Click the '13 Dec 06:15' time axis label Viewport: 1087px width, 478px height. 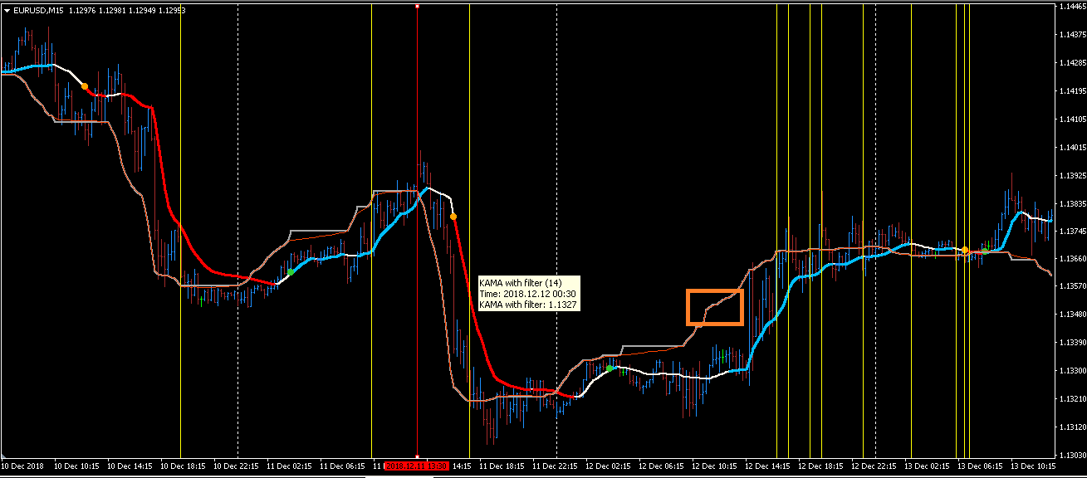[x=981, y=466]
